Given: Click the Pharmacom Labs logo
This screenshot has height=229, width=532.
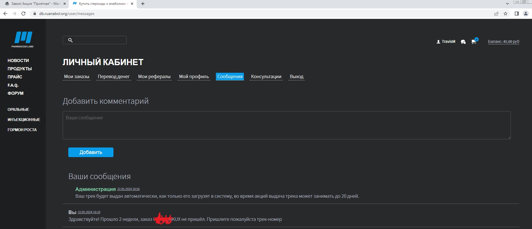Looking at the screenshot, I should (23, 39).
